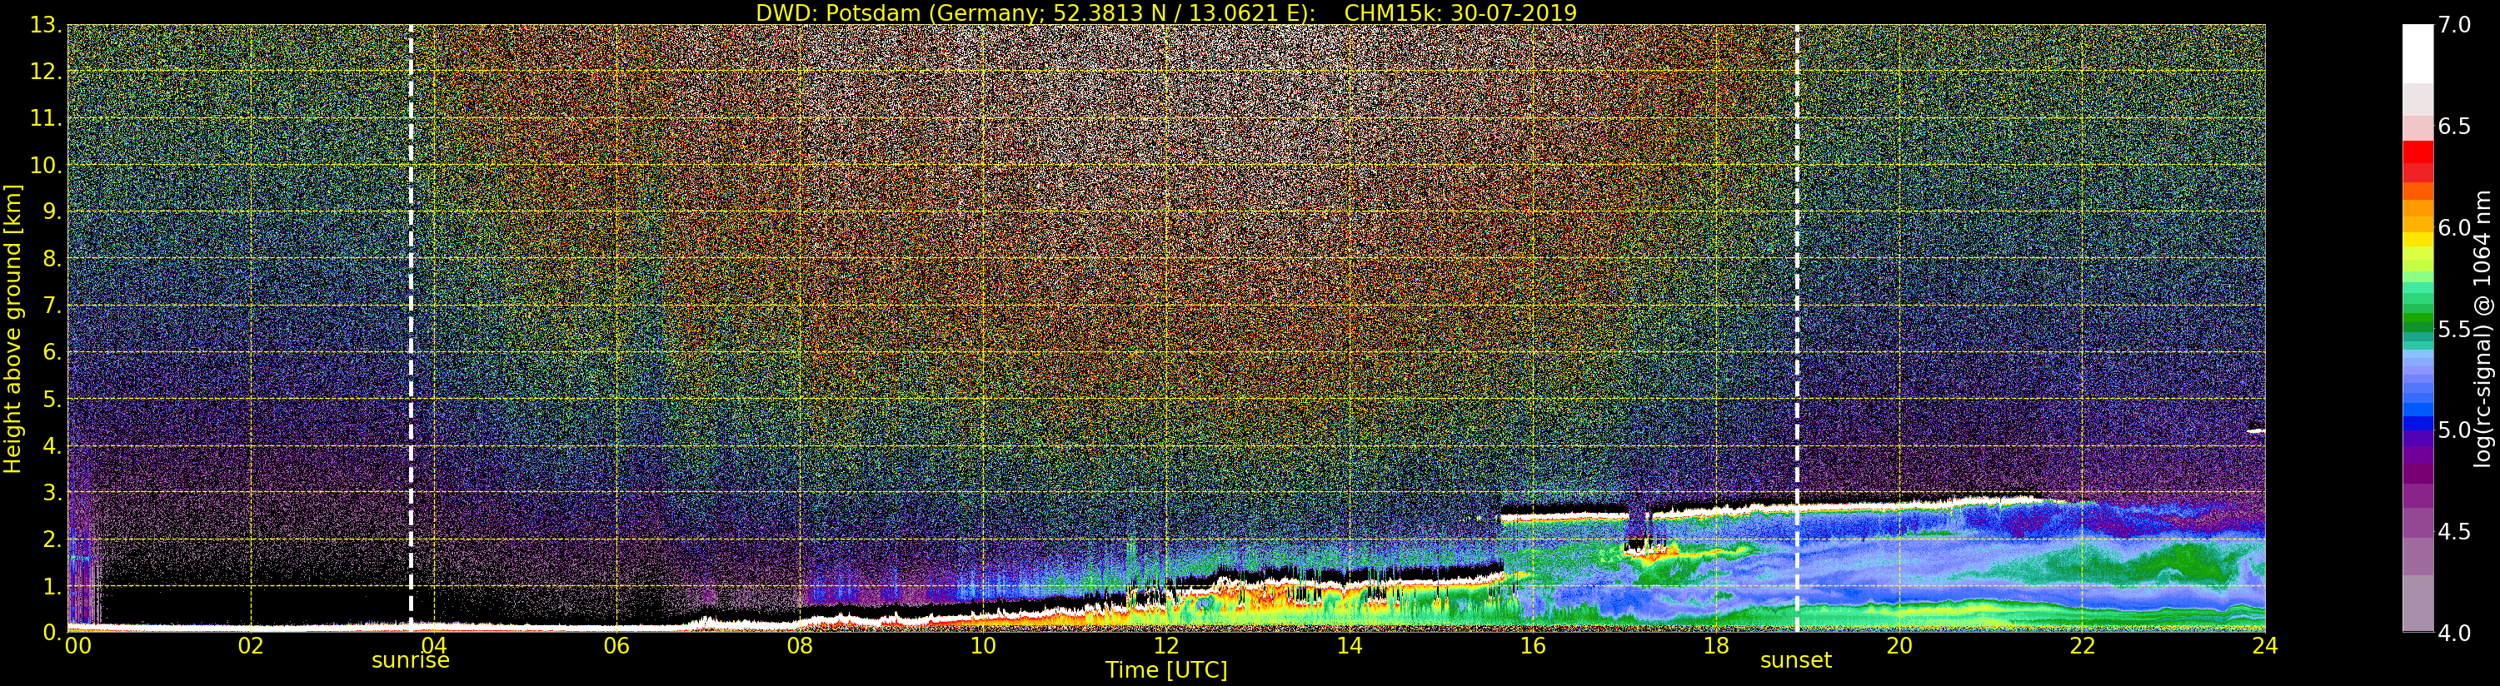Click time-axis tick label '18'
Viewport: 2500px width, 686px height.
tap(1716, 646)
